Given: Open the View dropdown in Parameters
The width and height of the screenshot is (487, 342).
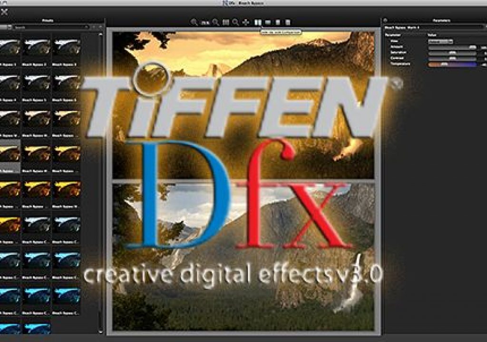Looking at the screenshot, I should coord(440,41).
